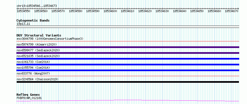Click ruler position 18534550
247x104 pixels.
(23, 11)
